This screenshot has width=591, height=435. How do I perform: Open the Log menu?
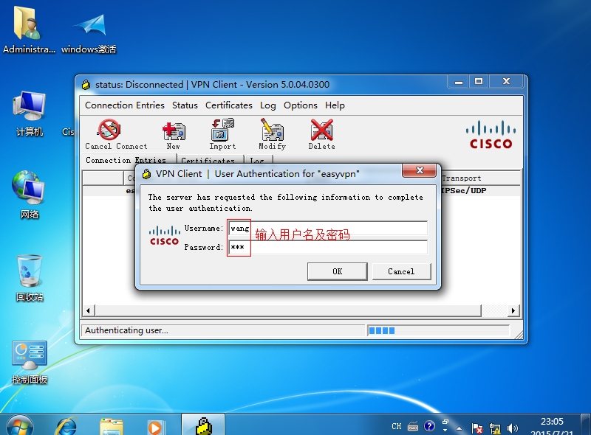tap(267, 105)
